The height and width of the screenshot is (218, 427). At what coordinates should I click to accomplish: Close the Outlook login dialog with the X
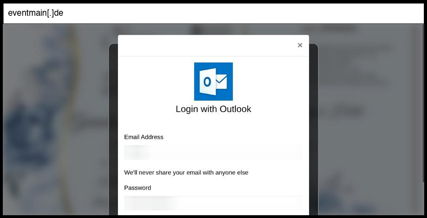pyautogui.click(x=300, y=45)
